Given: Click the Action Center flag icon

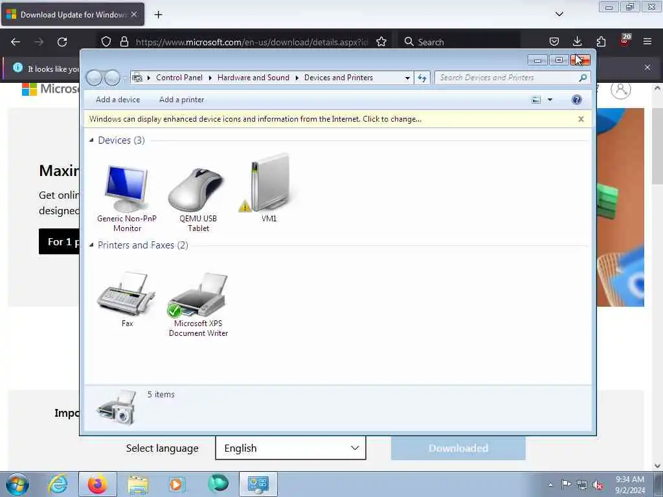Looking at the screenshot, I should pos(566,485).
